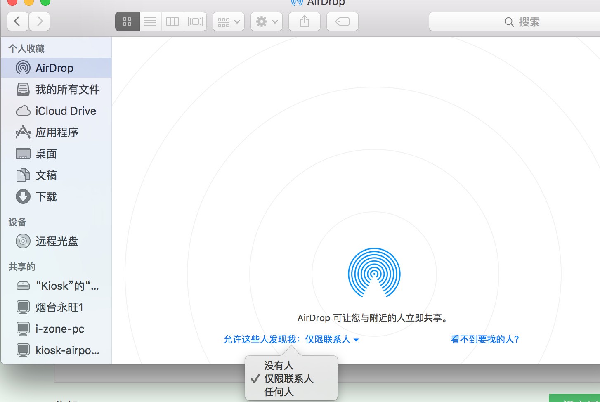Screen dimensions: 600x402
Task: Select AirDrop in the sidebar
Action: click(54, 68)
